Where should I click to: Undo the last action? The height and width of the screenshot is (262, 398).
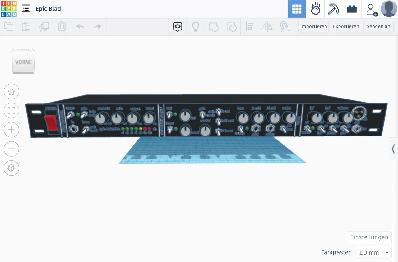pos(80,26)
